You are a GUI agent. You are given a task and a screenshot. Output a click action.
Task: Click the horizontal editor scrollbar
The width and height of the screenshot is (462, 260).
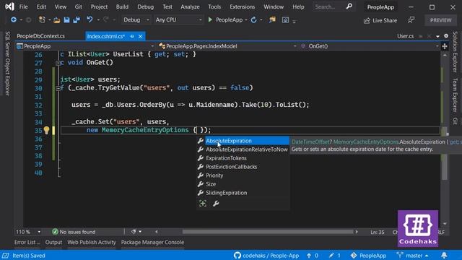point(268,232)
